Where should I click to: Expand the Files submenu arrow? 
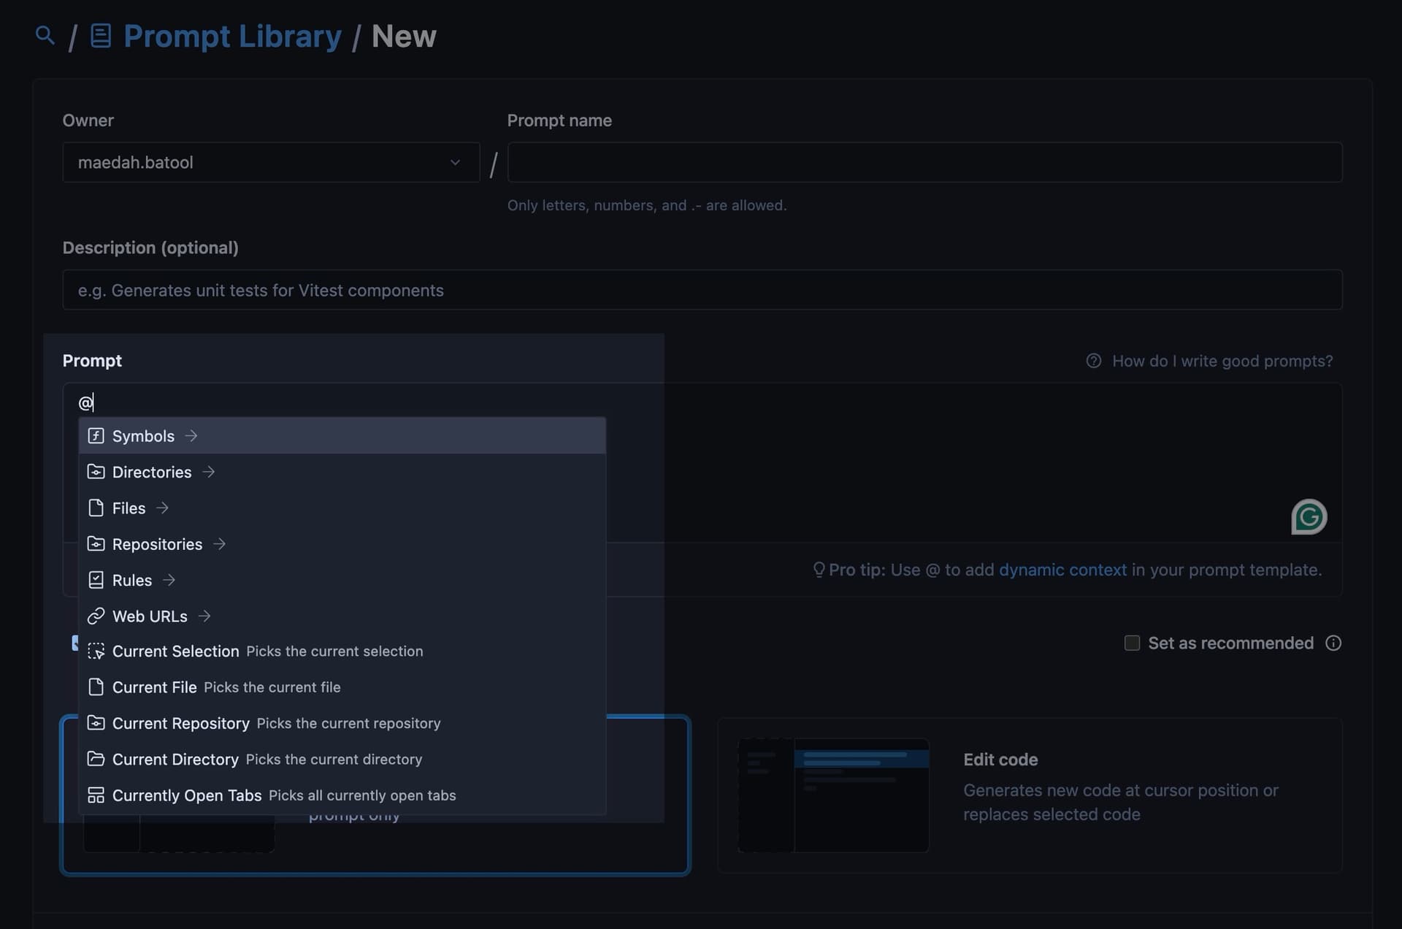tap(163, 508)
